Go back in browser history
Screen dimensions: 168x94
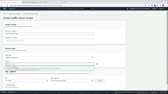tap(2, 5)
